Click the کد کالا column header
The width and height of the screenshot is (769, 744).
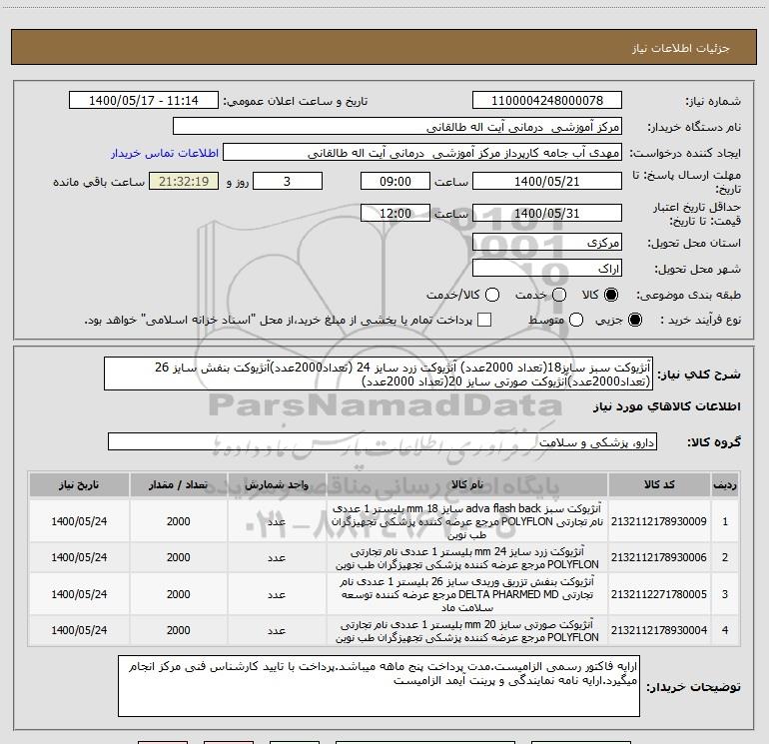(659, 484)
